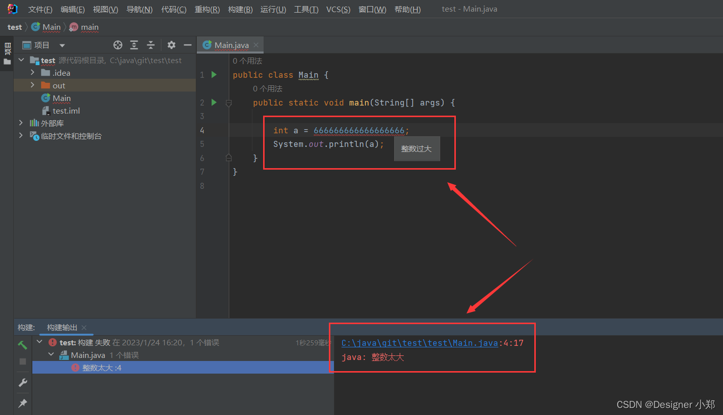The width and height of the screenshot is (723, 415).
Task: Click the IntelliJ IDEA logo icon
Action: click(13, 9)
